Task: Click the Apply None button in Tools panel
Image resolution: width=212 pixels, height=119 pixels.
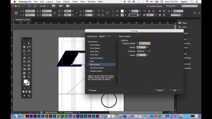Action: click(x=29, y=92)
